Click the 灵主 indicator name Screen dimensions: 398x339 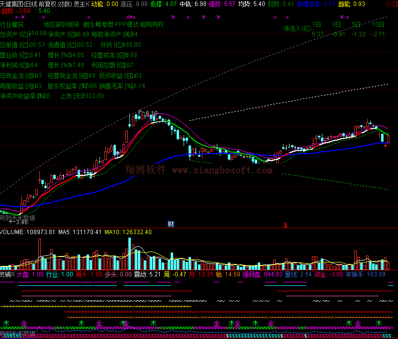(79, 4)
